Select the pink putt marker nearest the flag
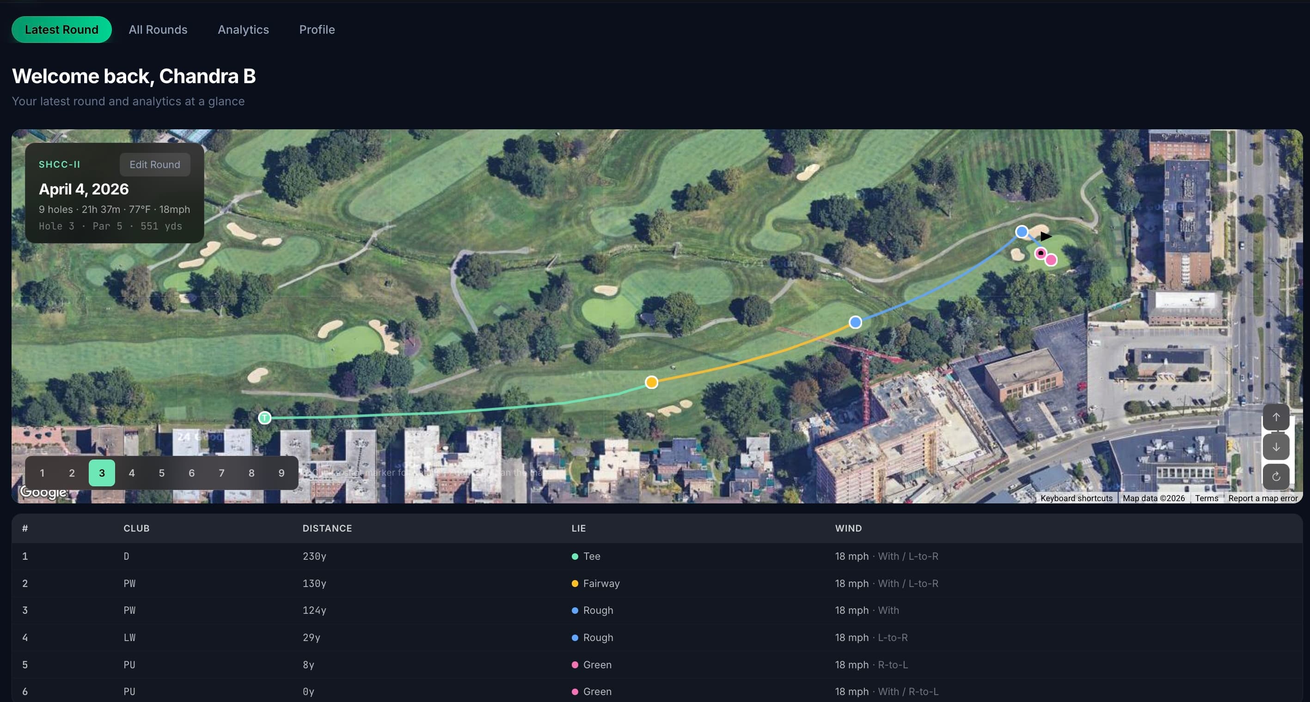Viewport: 1310px width, 702px height. pos(1040,253)
